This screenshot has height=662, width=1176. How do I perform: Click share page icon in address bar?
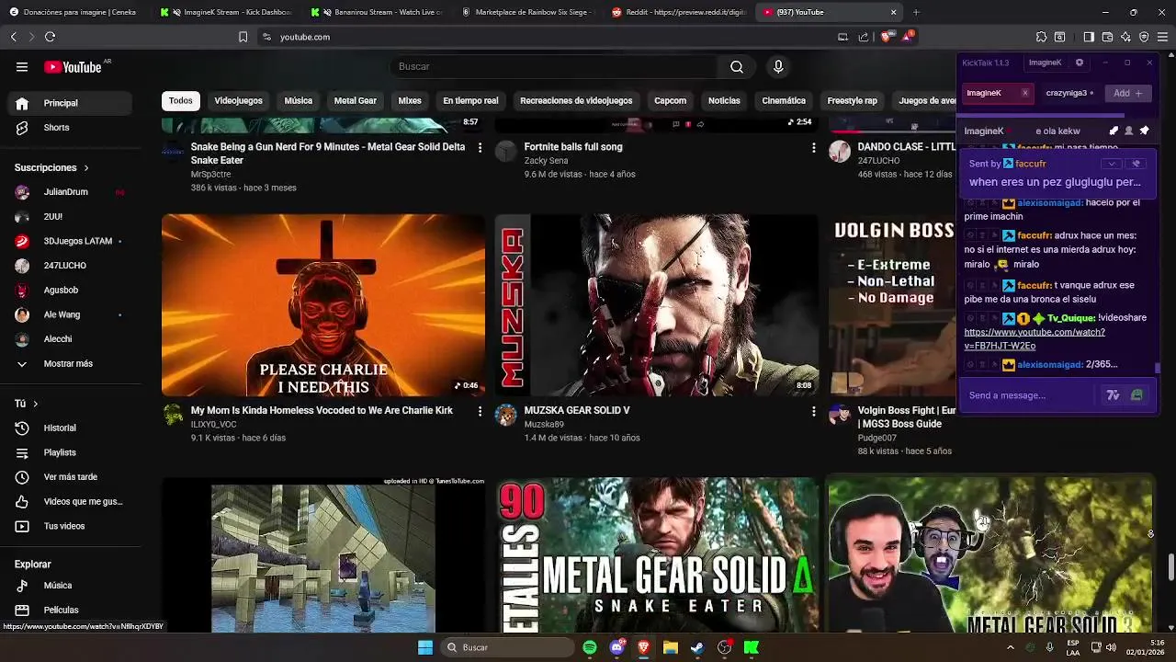(864, 37)
